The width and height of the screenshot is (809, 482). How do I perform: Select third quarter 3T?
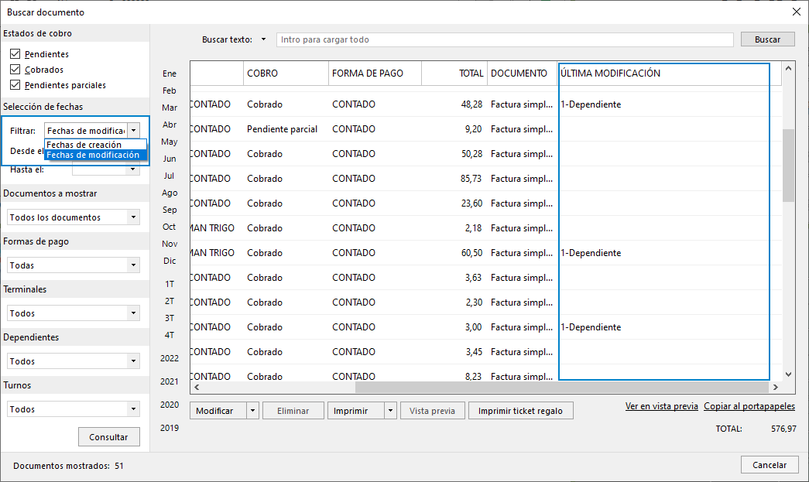[x=170, y=317]
